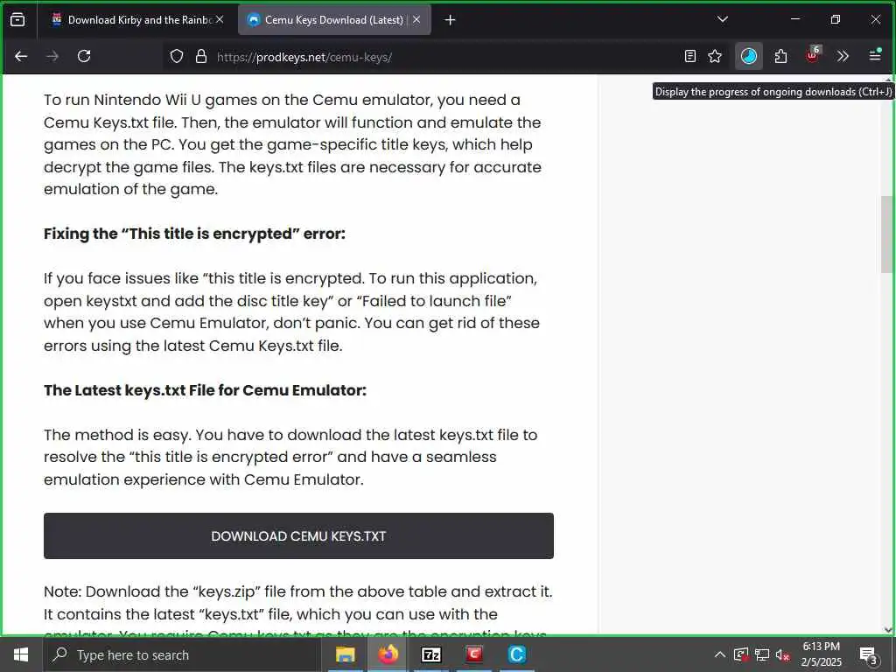The height and width of the screenshot is (672, 896).
Task: Open the network status tray icon
Action: coord(762,654)
